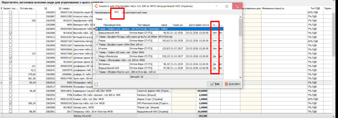
Task: Collapse the Бофен сусп. product group
Action: coord(97,29)
